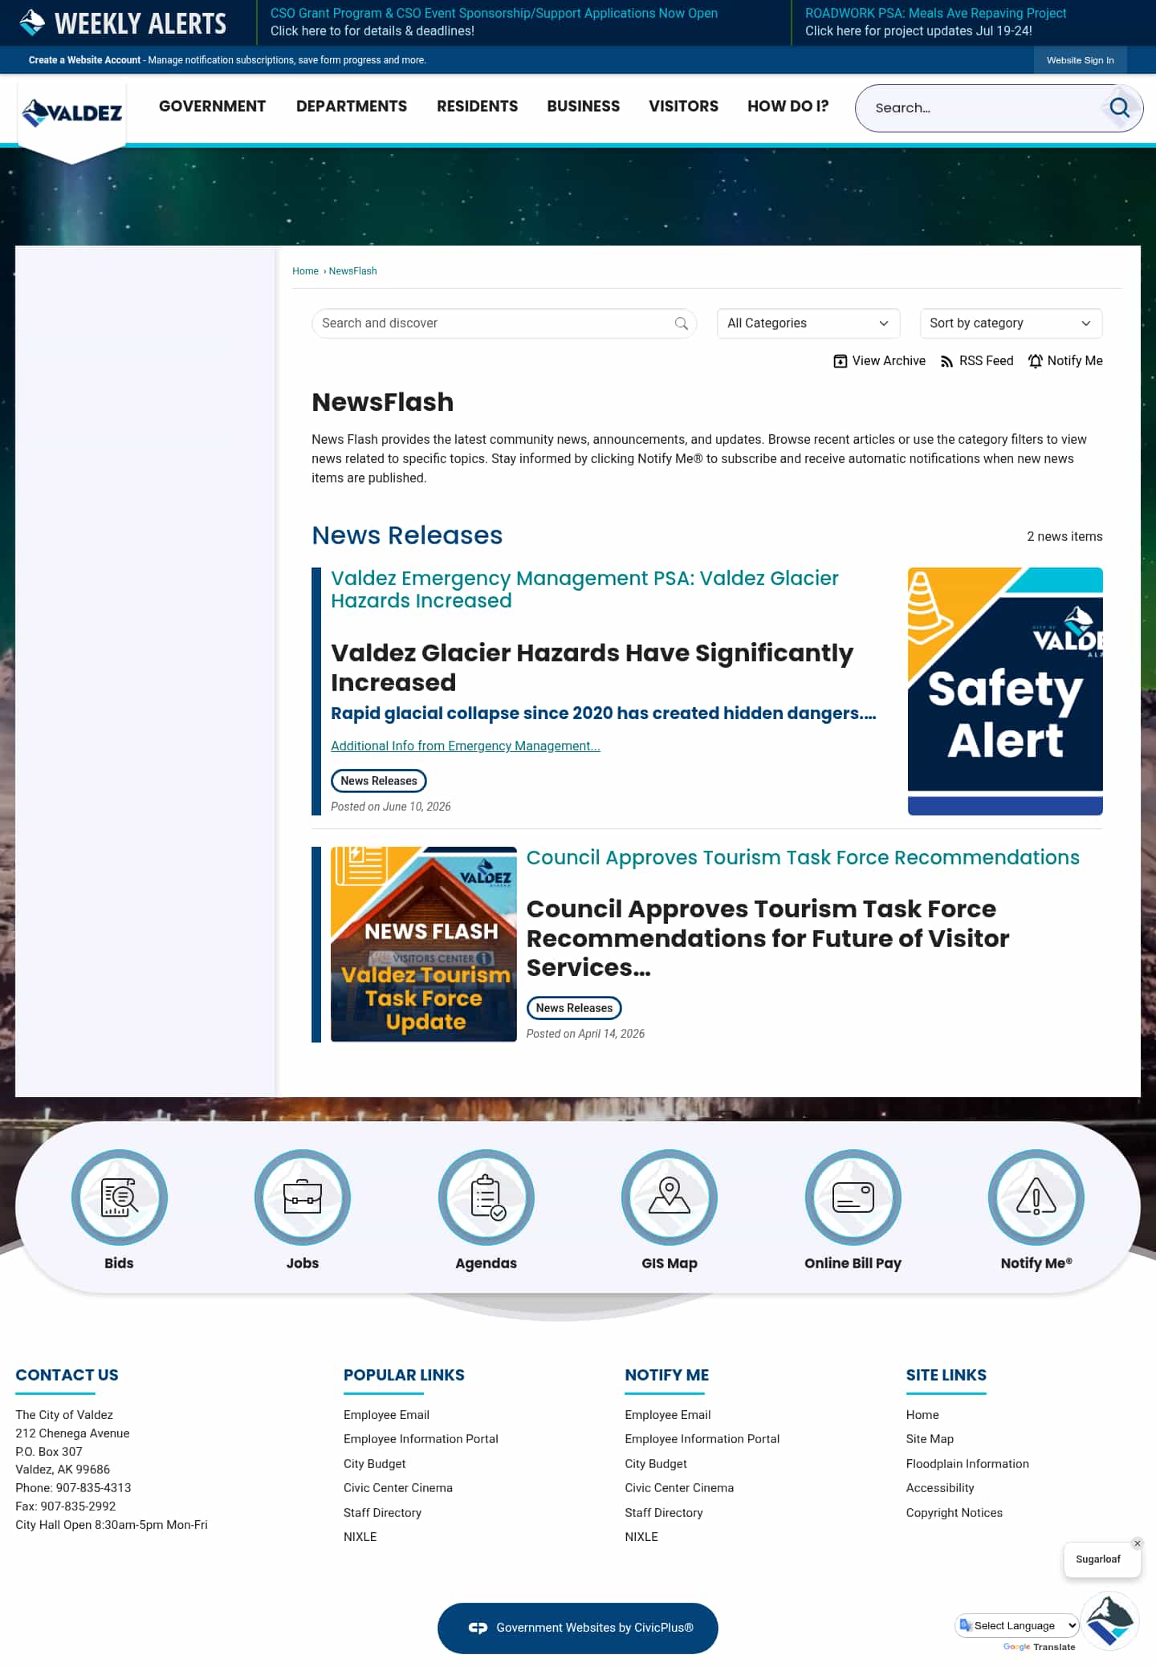Open the How Do I? menu

point(788,106)
